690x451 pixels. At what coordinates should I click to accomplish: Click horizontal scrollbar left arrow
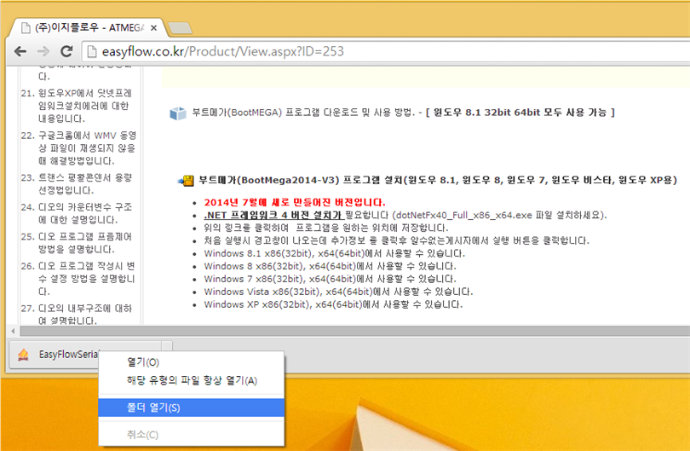click(x=13, y=331)
